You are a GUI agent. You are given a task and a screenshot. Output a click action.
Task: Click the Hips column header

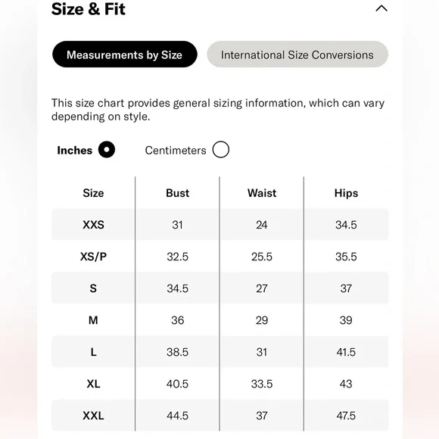[x=346, y=193]
